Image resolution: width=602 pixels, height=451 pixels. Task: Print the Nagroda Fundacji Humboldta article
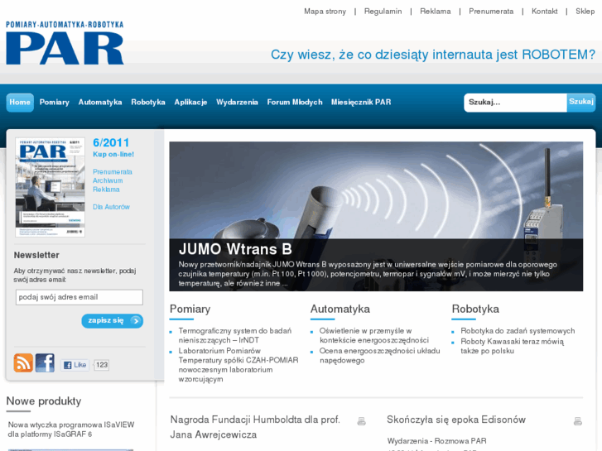click(x=361, y=421)
